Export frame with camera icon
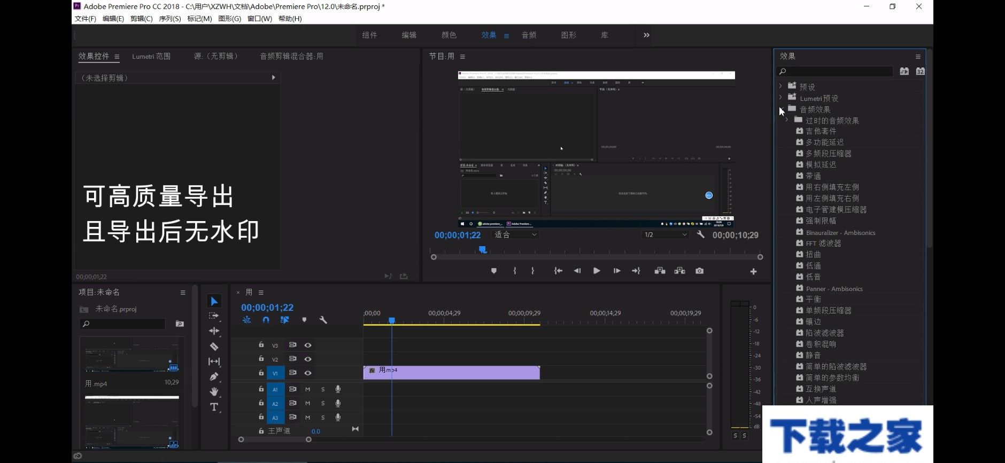This screenshot has width=1005, height=463. pyautogui.click(x=699, y=271)
